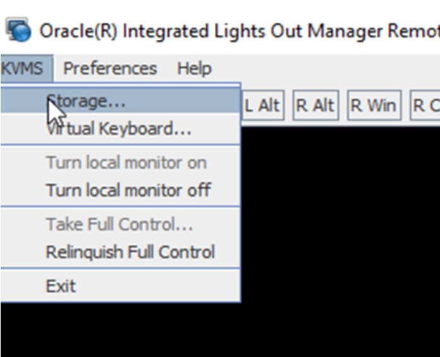Choose Relinquish Full Control
The image size is (440, 357).
pos(130,252)
